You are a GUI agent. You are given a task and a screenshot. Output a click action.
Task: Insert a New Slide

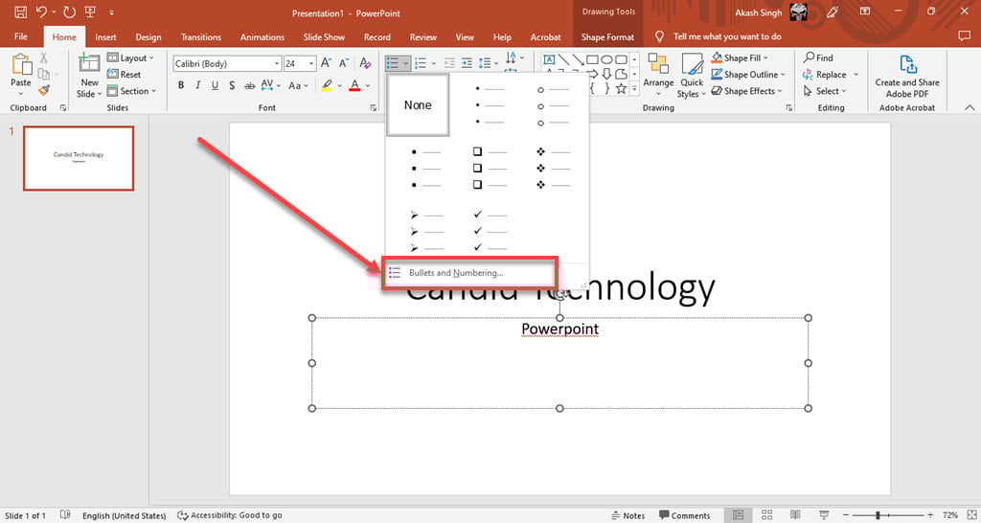pos(89,76)
